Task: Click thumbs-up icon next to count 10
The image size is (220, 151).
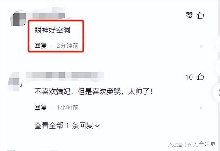Action: (200, 77)
